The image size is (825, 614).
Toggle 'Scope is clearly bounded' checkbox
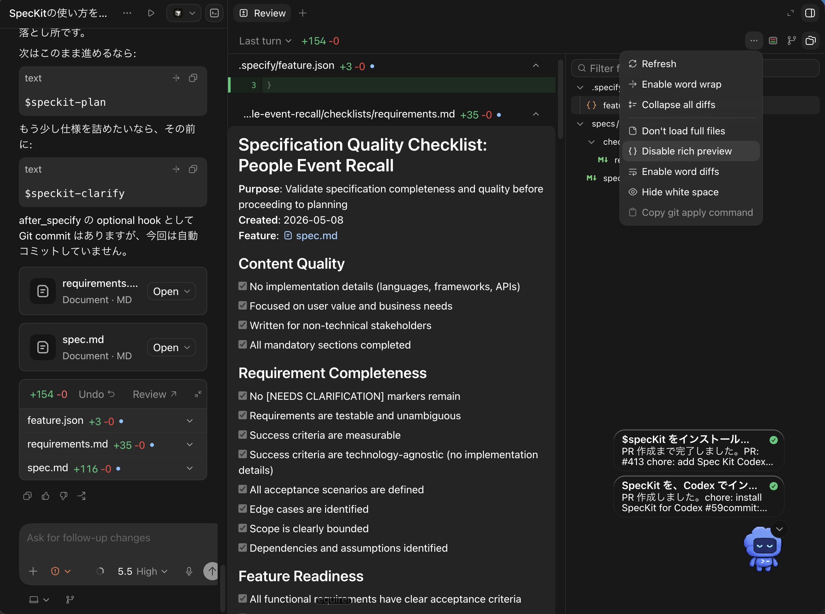(243, 528)
